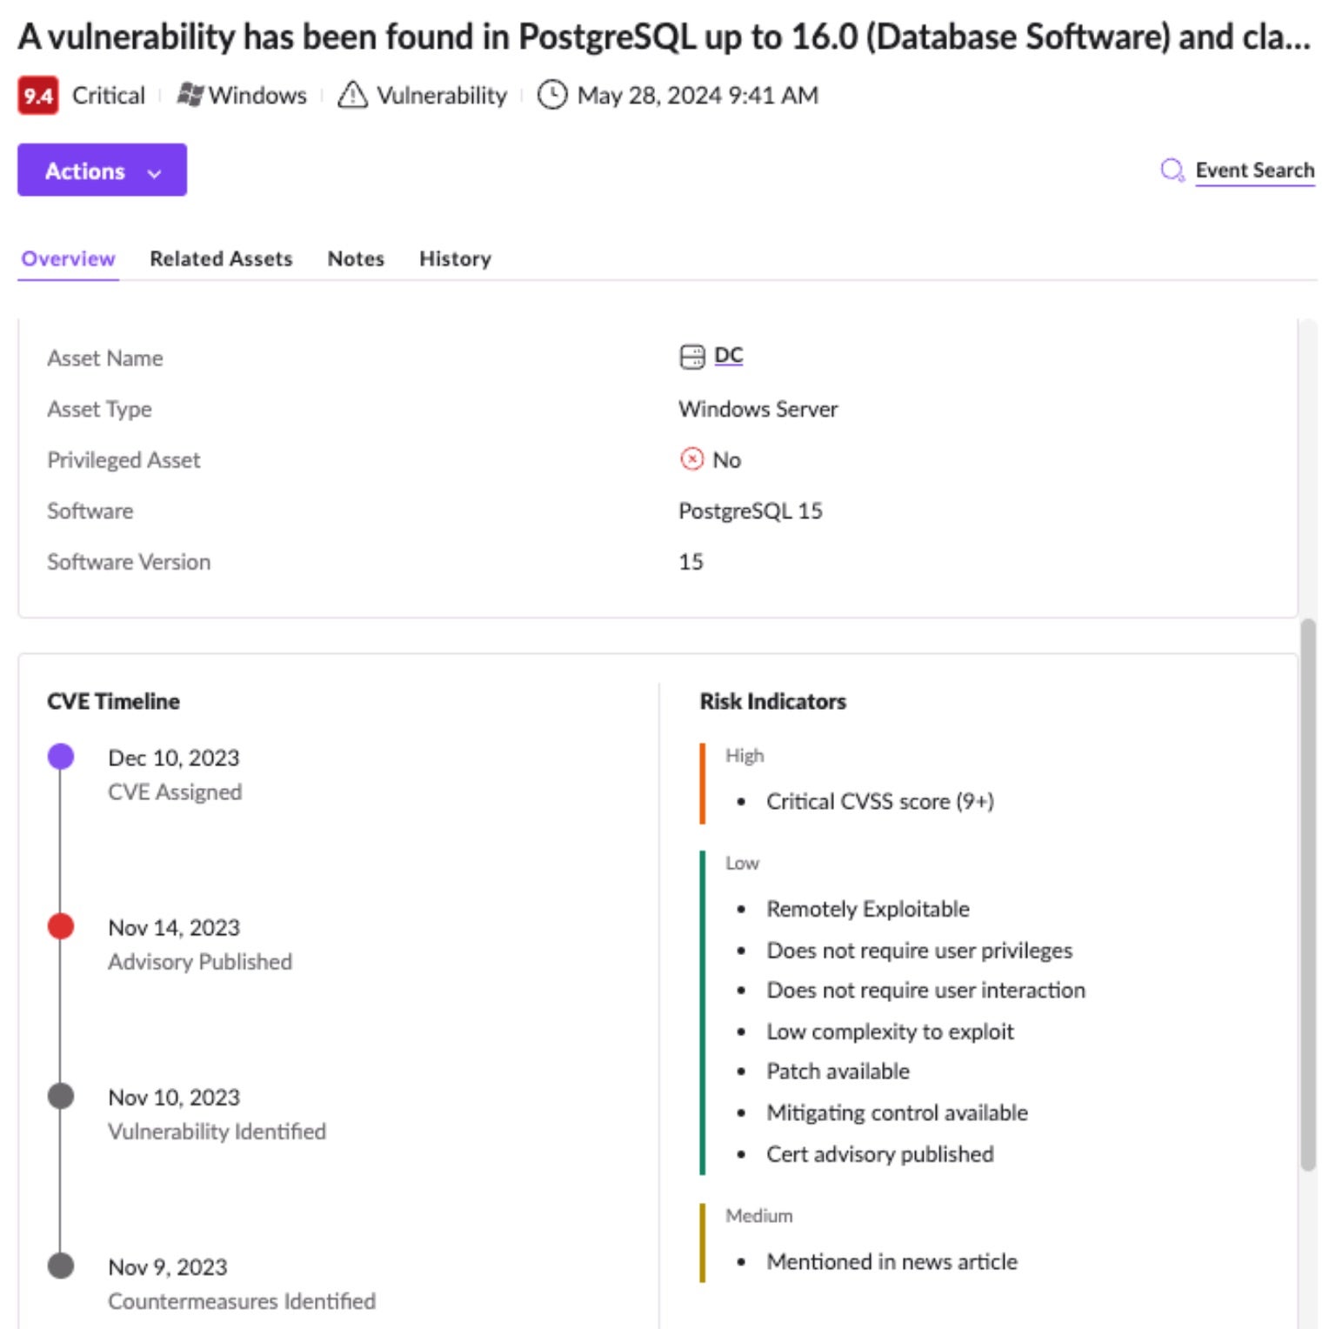Open the Event Search link

1254,170
